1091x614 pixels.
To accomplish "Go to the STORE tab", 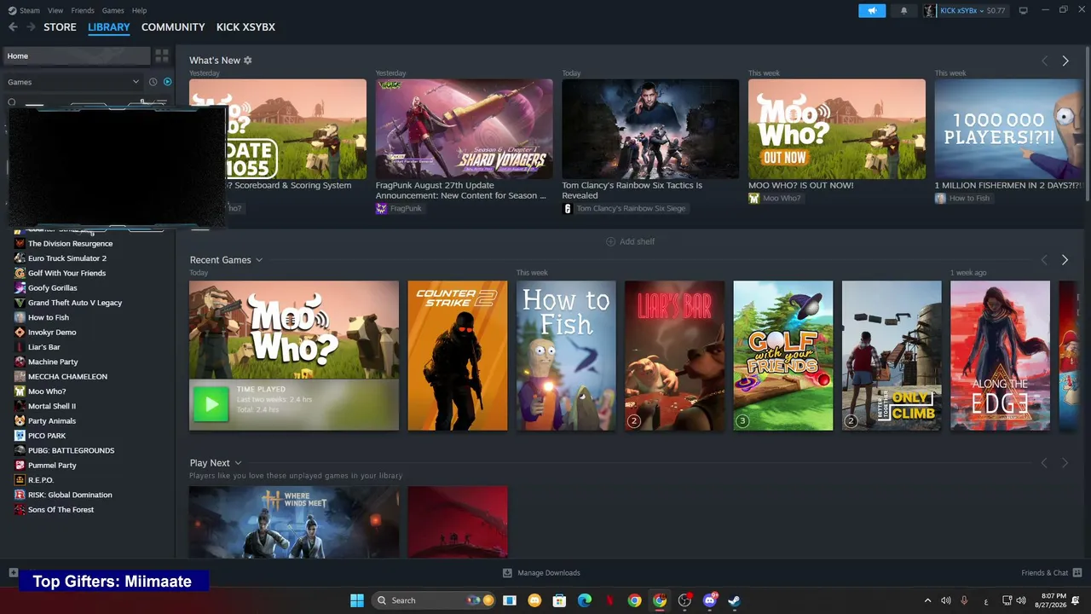I will click(x=60, y=27).
